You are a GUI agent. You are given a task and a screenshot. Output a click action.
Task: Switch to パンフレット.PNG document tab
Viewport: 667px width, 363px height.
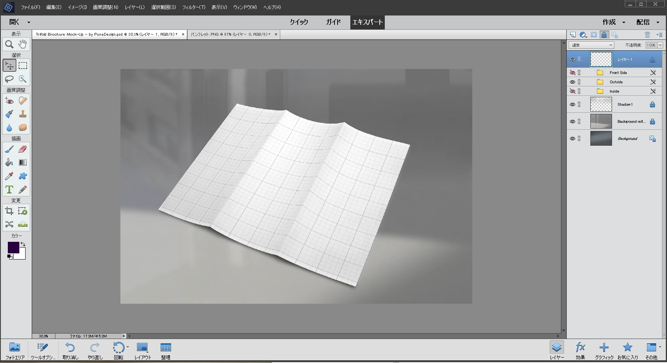click(x=230, y=34)
